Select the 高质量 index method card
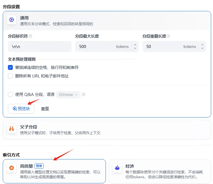This screenshot has width=213, height=184. (x=54, y=171)
